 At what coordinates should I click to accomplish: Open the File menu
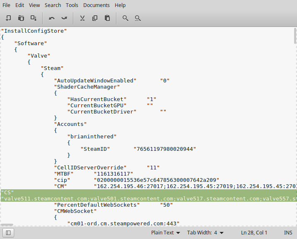coord(6,5)
